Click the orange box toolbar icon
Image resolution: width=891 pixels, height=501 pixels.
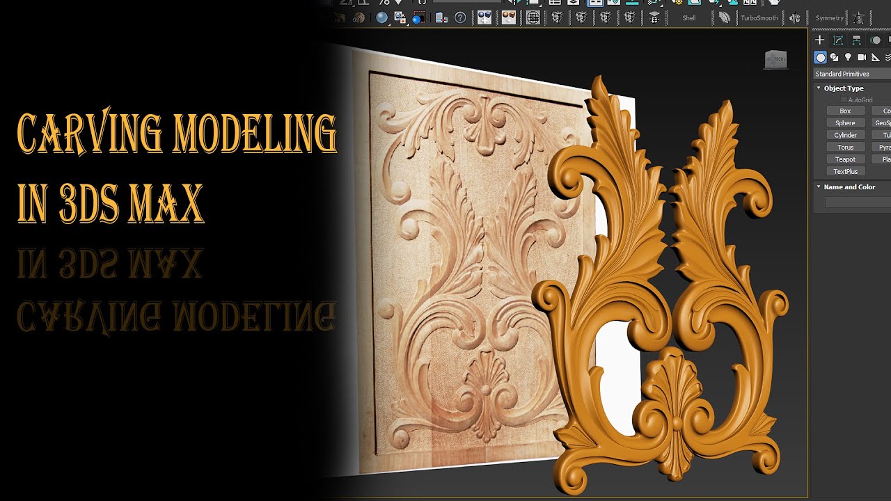(509, 18)
